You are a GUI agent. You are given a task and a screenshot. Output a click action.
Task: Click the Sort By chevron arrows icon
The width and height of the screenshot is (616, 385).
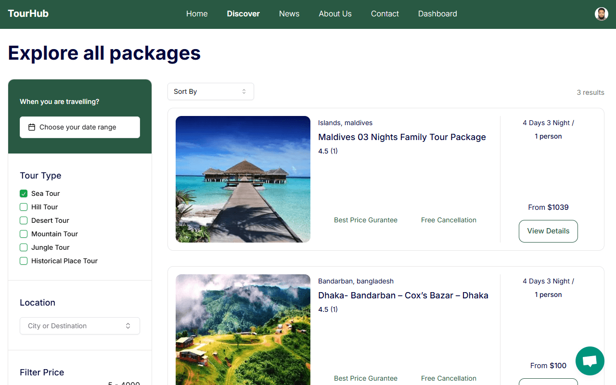coord(244,91)
